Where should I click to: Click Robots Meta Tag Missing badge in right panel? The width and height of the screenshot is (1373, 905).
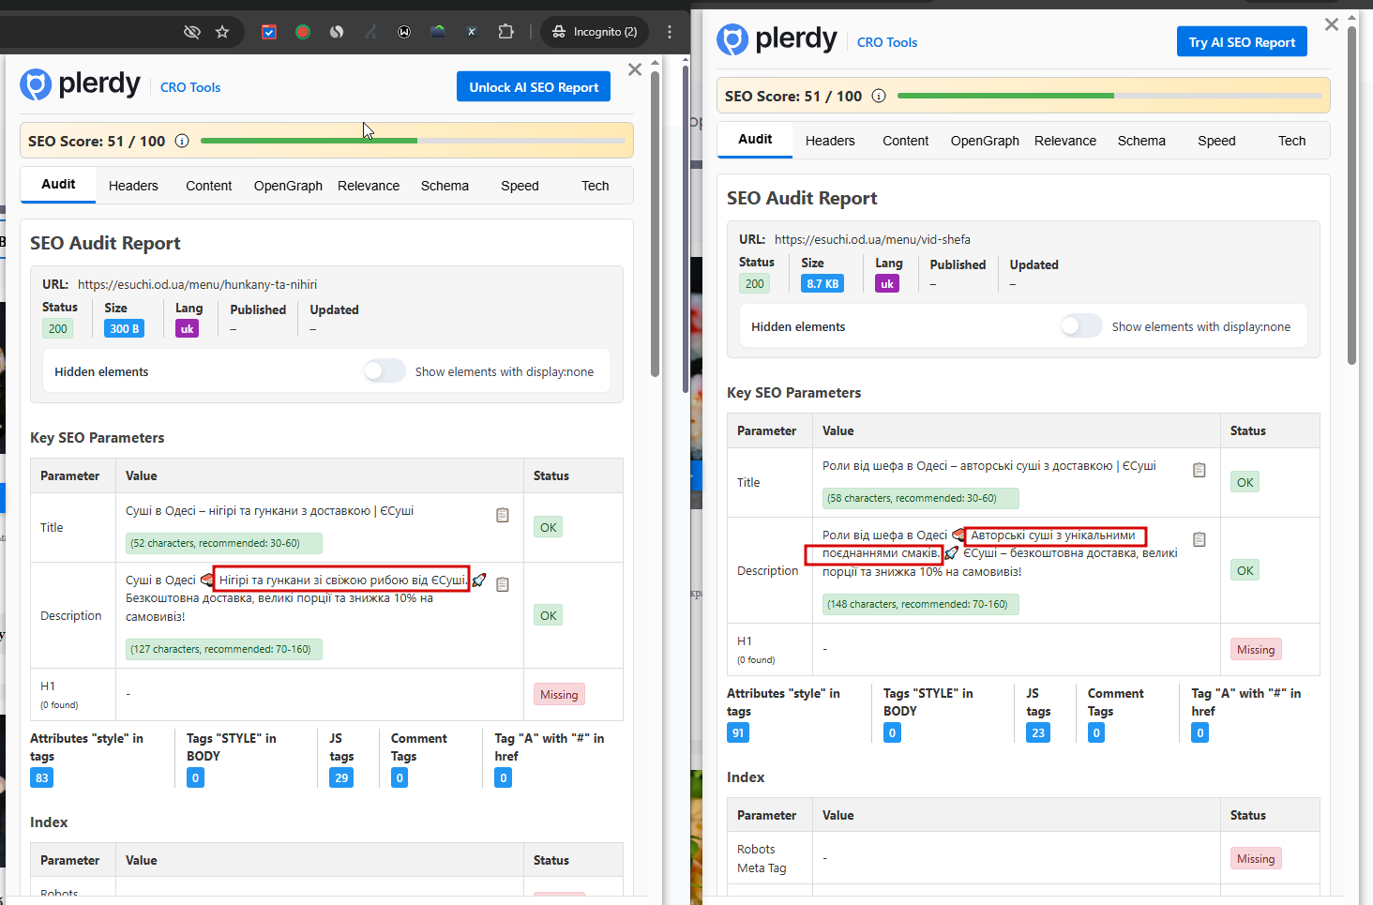pyautogui.click(x=1256, y=859)
